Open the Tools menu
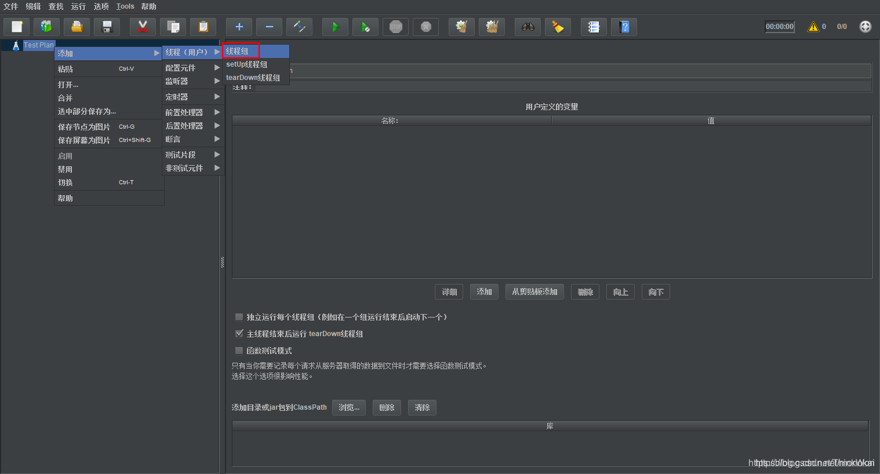880x474 pixels. click(x=125, y=6)
